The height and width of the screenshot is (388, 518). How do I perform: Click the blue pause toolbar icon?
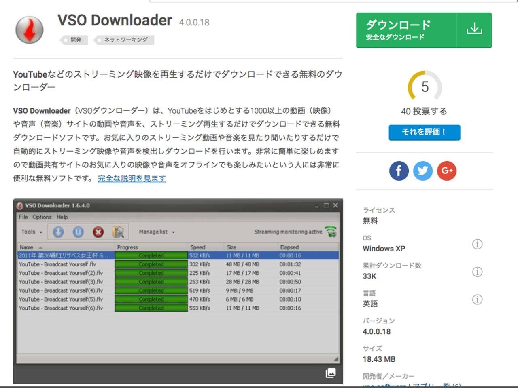tap(78, 232)
